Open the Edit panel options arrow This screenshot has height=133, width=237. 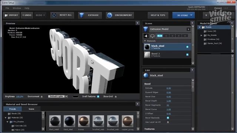click(192, 70)
